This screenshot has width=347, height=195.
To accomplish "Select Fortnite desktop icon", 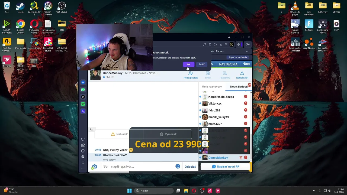I will coord(309,26).
